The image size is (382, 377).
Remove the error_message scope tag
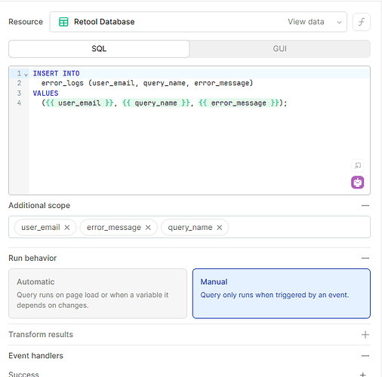point(148,228)
